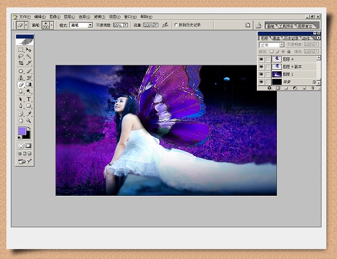Screen dimensions: 337x259
Task: Select the Rectangular Marquee tool
Action: click(x=21, y=50)
